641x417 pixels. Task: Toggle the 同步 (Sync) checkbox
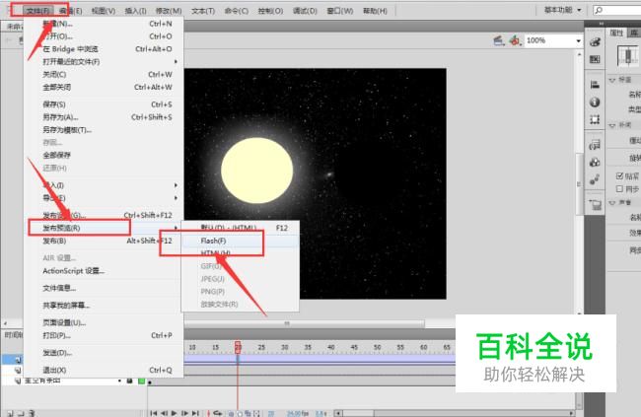click(619, 188)
